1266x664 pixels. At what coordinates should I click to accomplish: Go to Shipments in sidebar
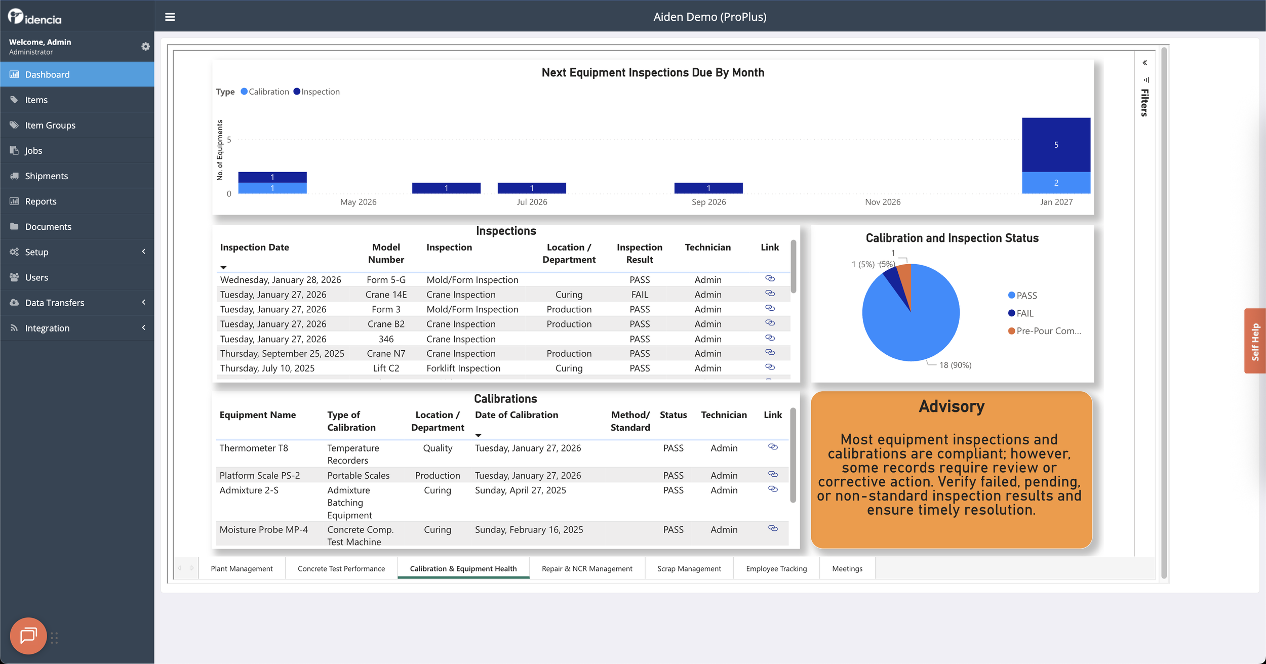click(47, 176)
